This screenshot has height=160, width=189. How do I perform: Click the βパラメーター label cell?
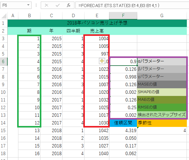pyautogui.click(x=162, y=69)
